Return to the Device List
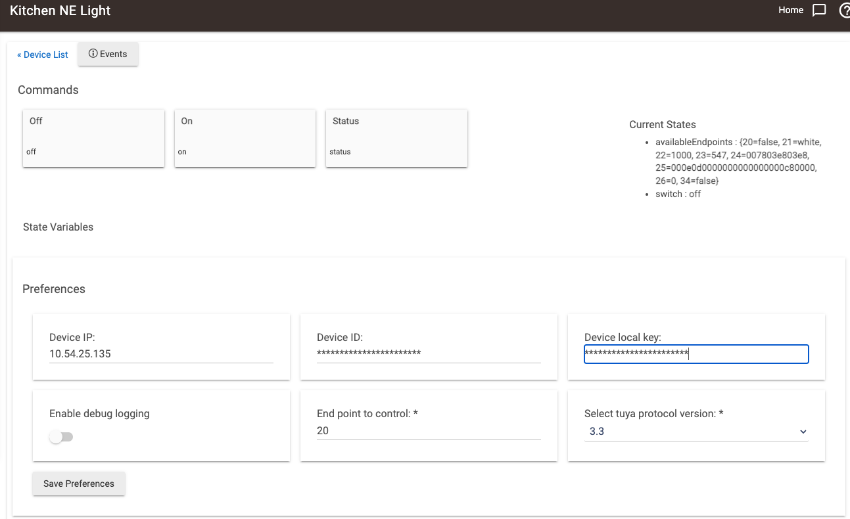Viewport: 850px width, 519px height. (x=43, y=55)
